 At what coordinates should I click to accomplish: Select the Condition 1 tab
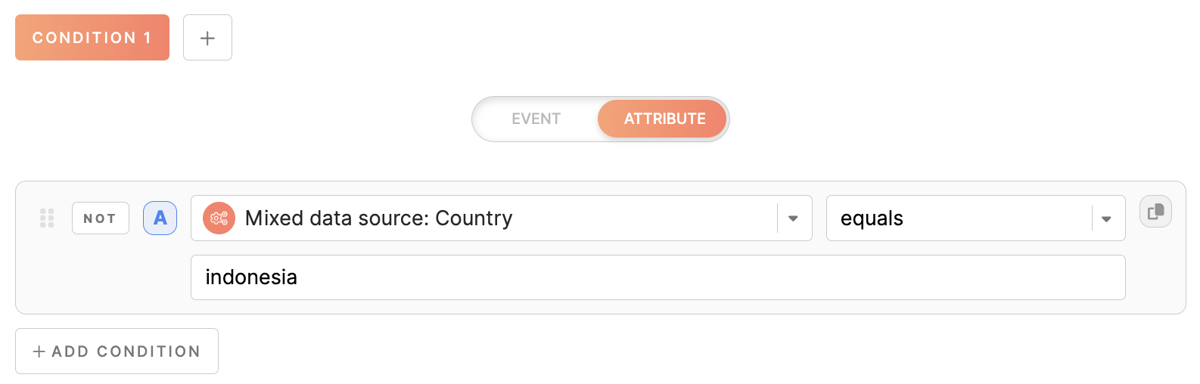coord(92,38)
